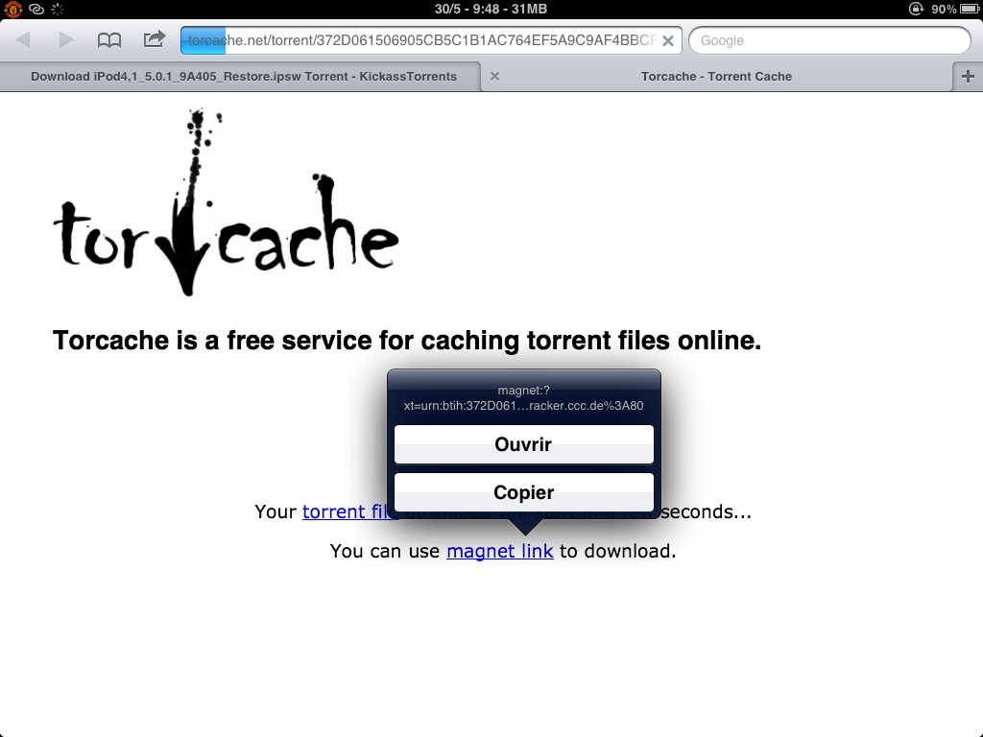Tap the rotation lock status icon
Viewport: 983px width, 737px height.
pos(916,9)
